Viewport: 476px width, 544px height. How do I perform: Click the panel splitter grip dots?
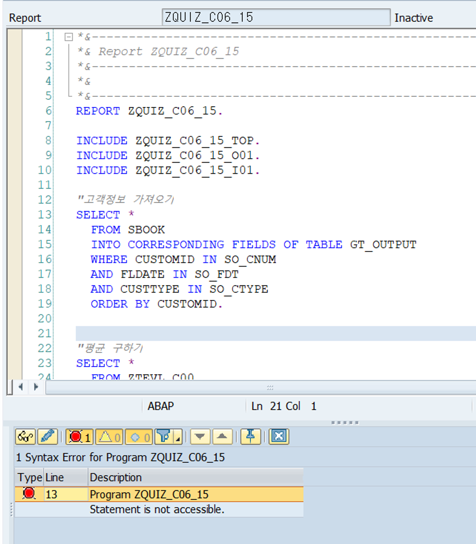[x=345, y=423]
